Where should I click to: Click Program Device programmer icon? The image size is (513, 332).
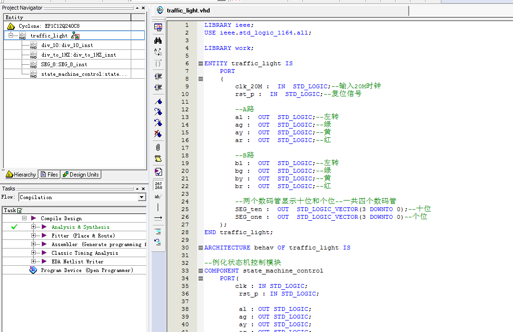(x=33, y=270)
